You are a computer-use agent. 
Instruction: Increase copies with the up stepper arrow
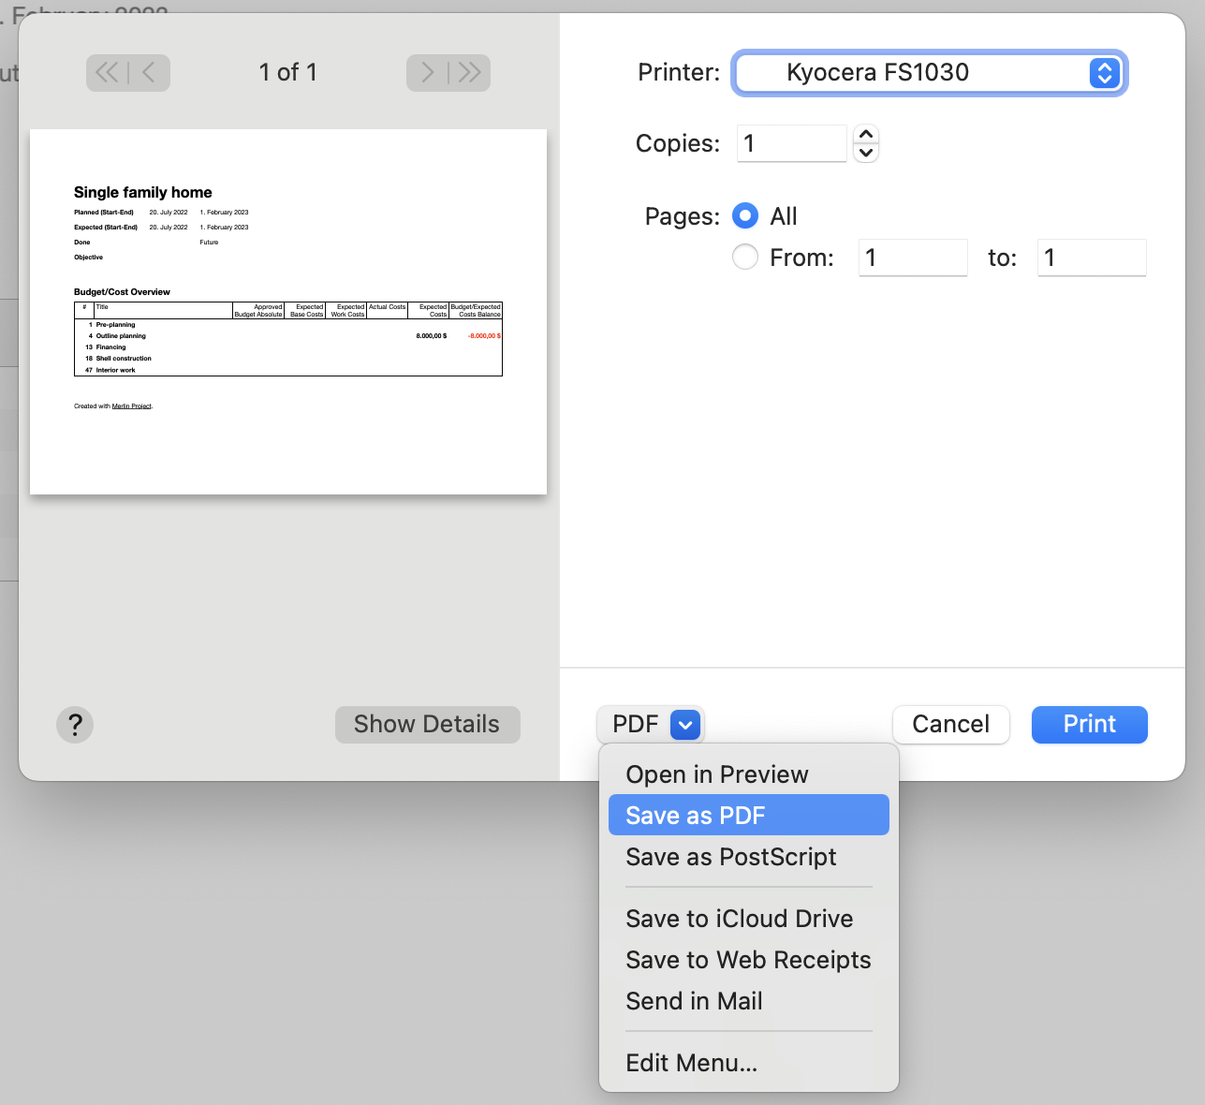click(x=866, y=134)
